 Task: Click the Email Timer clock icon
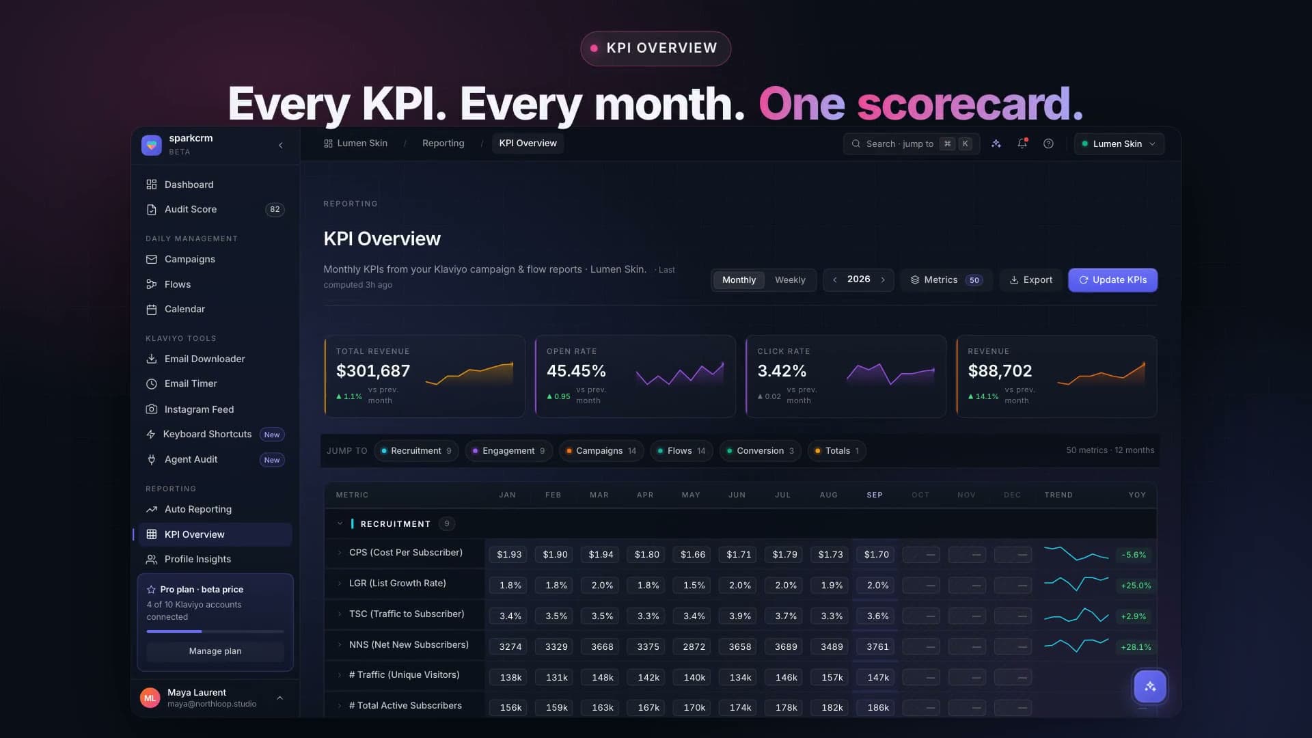click(x=152, y=384)
